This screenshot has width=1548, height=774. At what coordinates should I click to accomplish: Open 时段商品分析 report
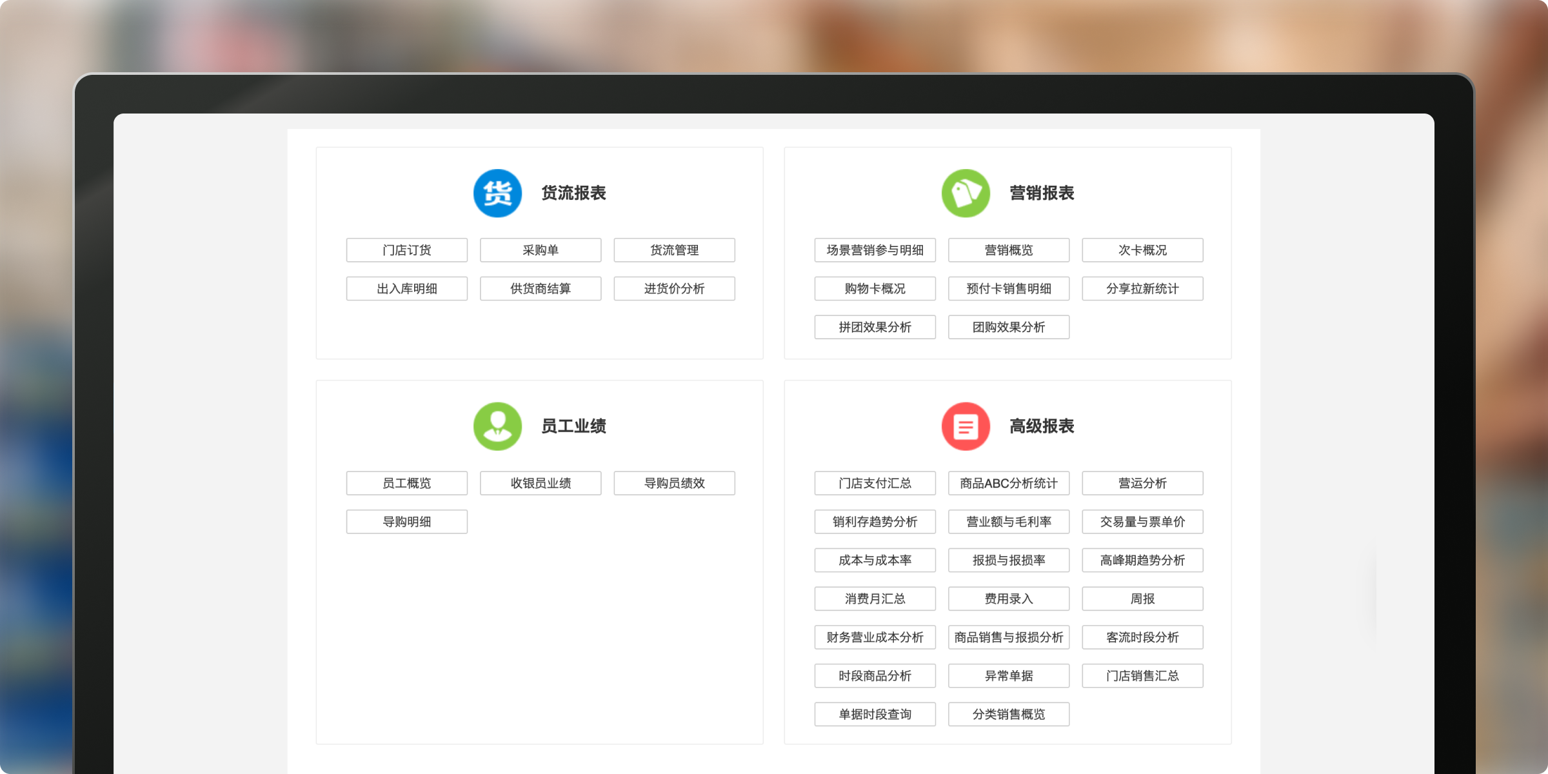pyautogui.click(x=875, y=676)
